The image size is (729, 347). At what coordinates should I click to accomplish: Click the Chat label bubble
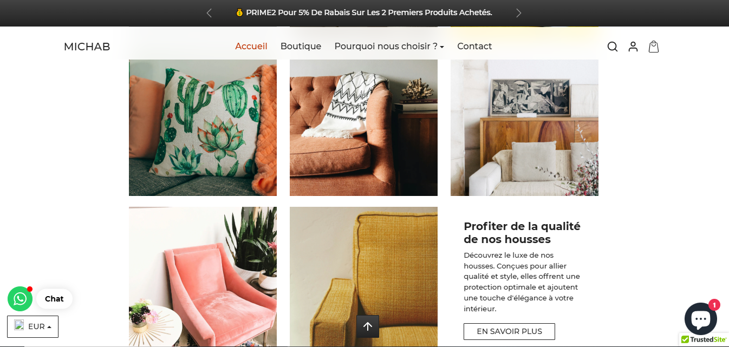coord(54,299)
